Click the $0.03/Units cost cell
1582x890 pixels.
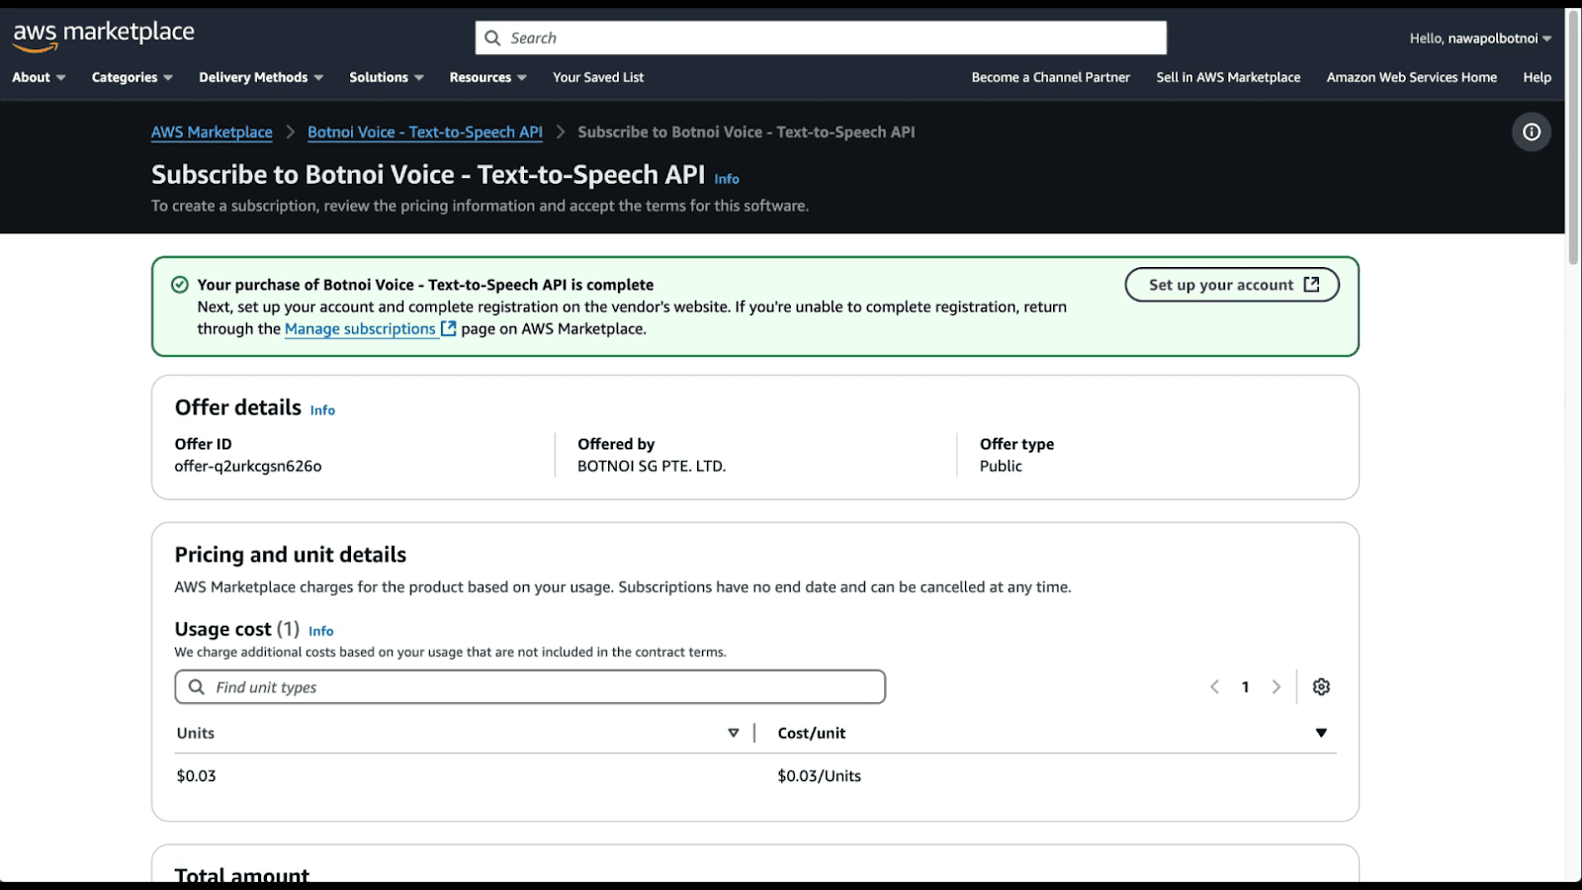tap(819, 775)
